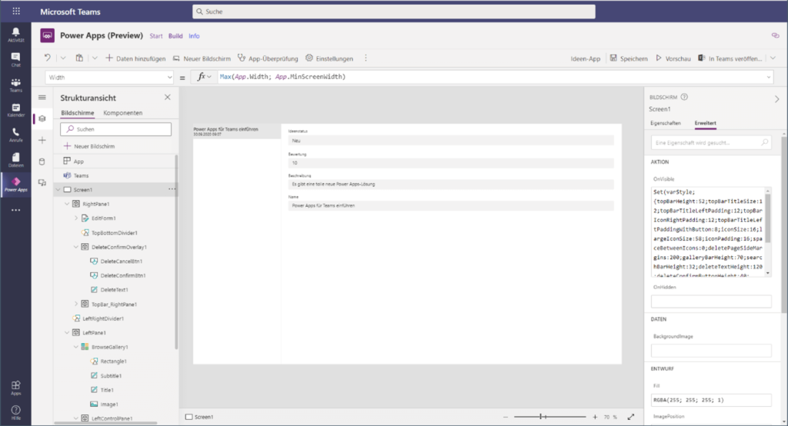
Task: Open the fx formula dropdown chevron
Action: (x=209, y=77)
